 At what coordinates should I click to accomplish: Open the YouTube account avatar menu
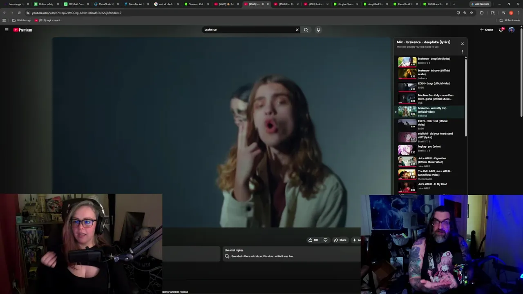tap(512, 30)
